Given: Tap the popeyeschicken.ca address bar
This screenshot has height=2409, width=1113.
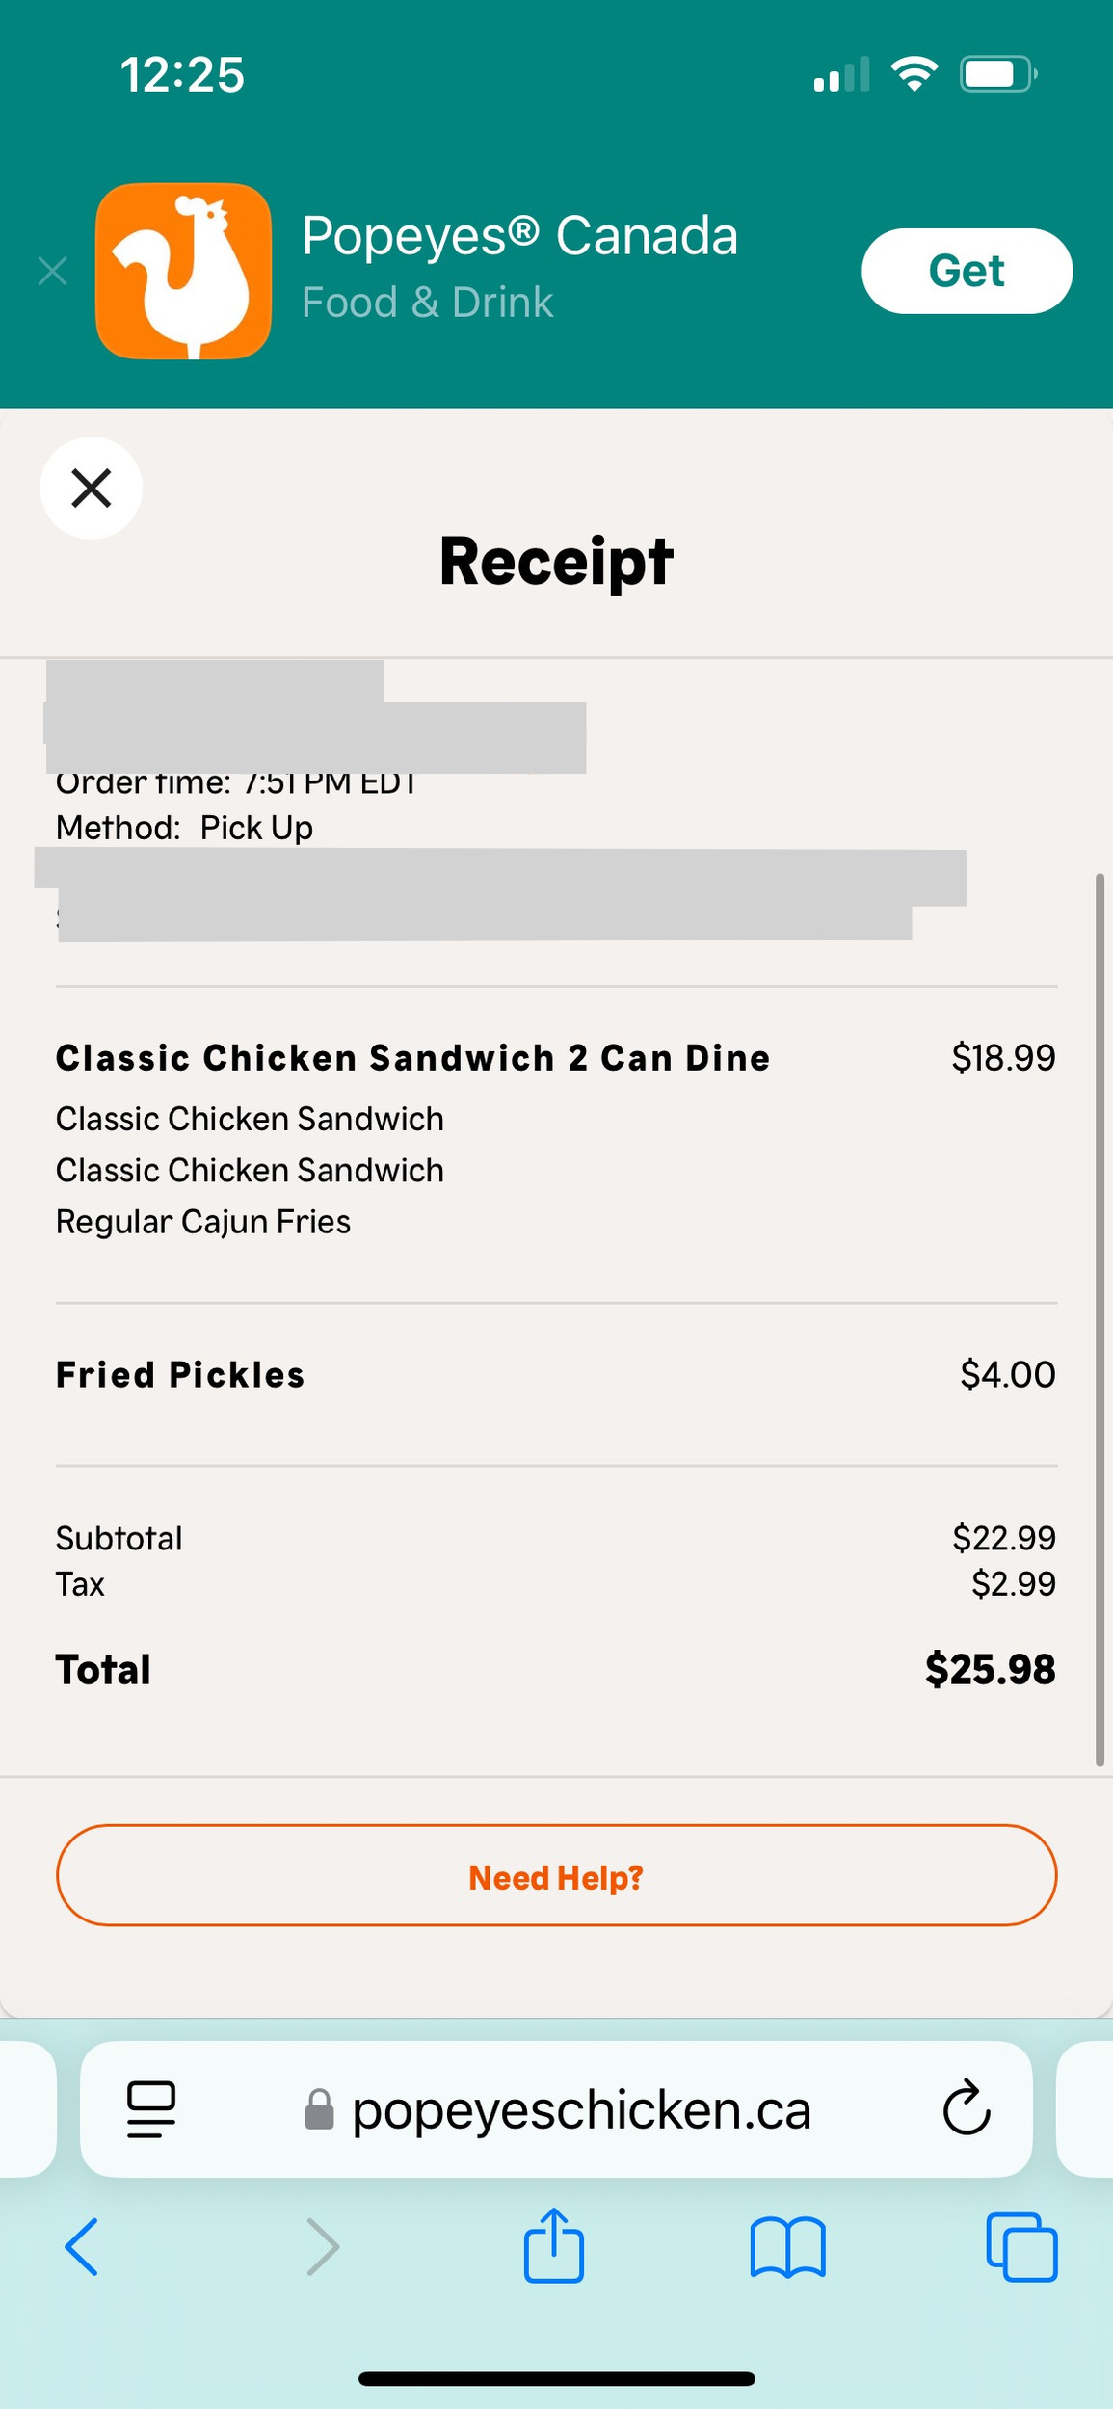Looking at the screenshot, I should (580, 2109).
